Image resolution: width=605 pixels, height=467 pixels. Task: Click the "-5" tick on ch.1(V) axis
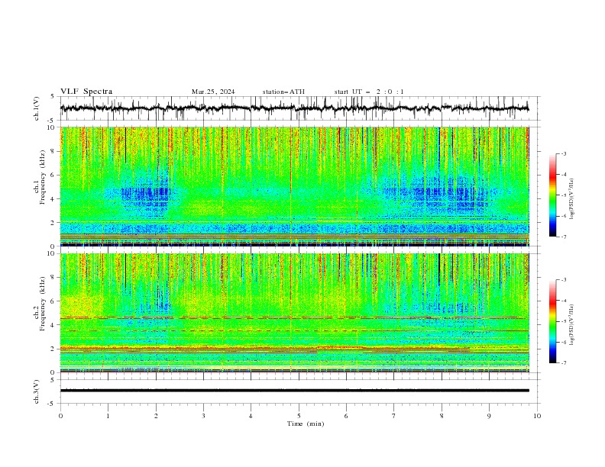point(51,121)
